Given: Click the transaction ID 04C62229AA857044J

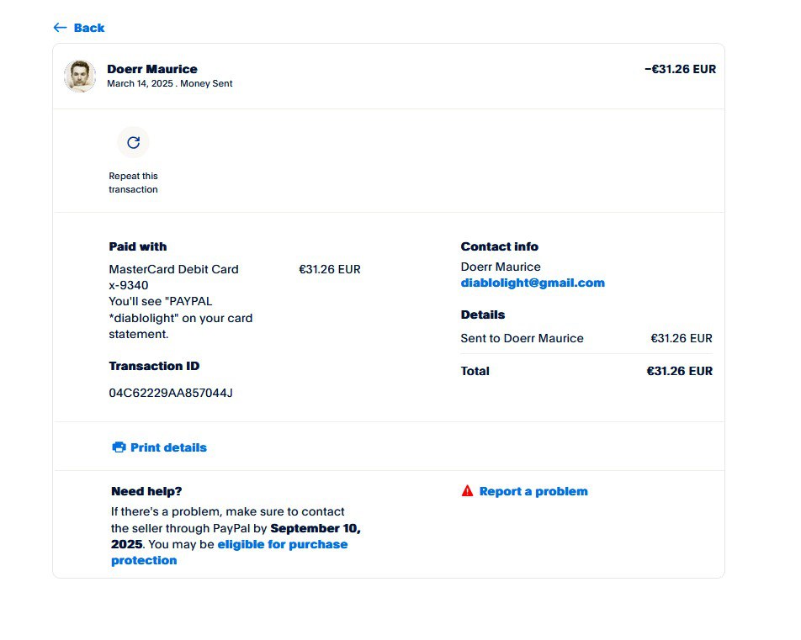Looking at the screenshot, I should 171,393.
